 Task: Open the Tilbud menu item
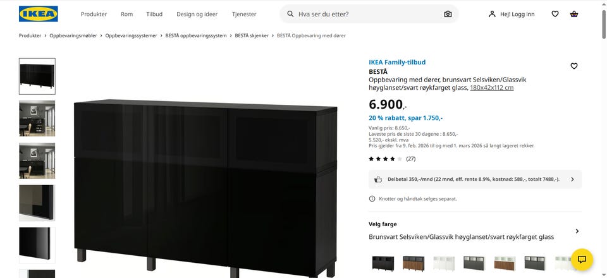(x=154, y=14)
